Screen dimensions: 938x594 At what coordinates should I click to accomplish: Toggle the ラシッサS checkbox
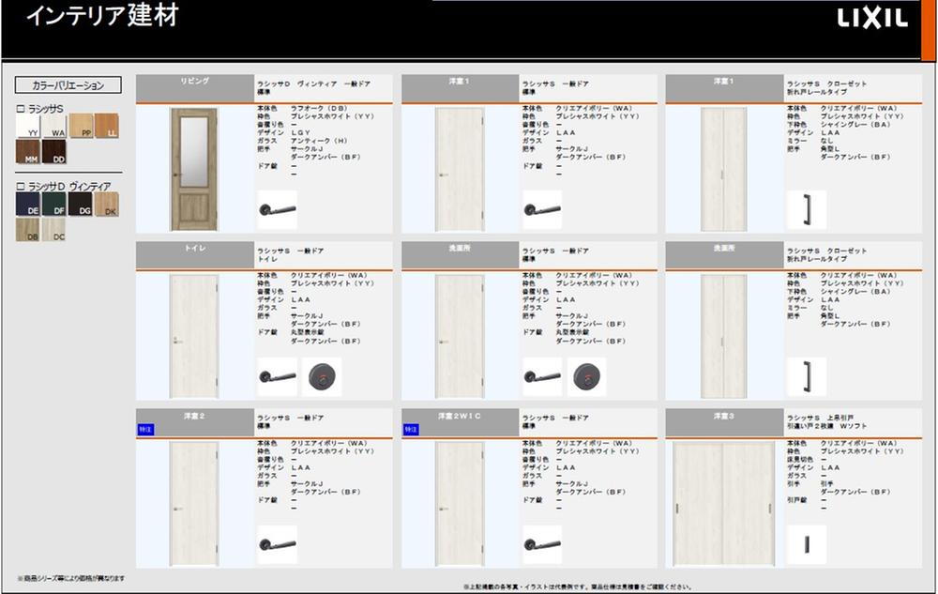21,109
